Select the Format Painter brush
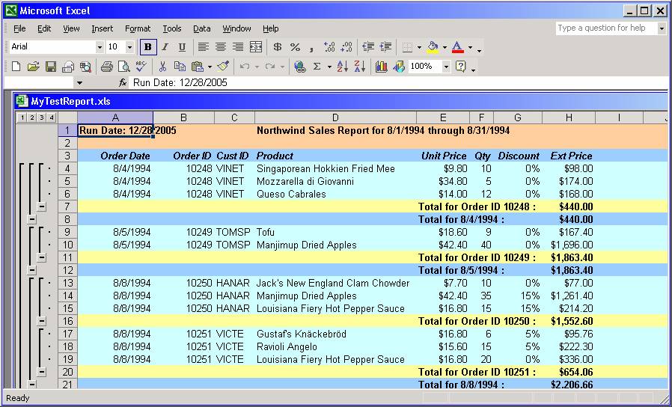Screen dimensions: 672x407 pyautogui.click(x=223, y=67)
